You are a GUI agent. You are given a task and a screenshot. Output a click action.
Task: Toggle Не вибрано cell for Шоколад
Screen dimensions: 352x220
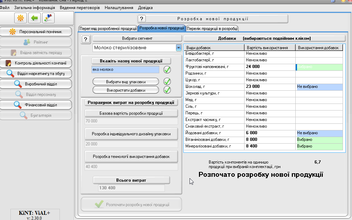point(319,86)
